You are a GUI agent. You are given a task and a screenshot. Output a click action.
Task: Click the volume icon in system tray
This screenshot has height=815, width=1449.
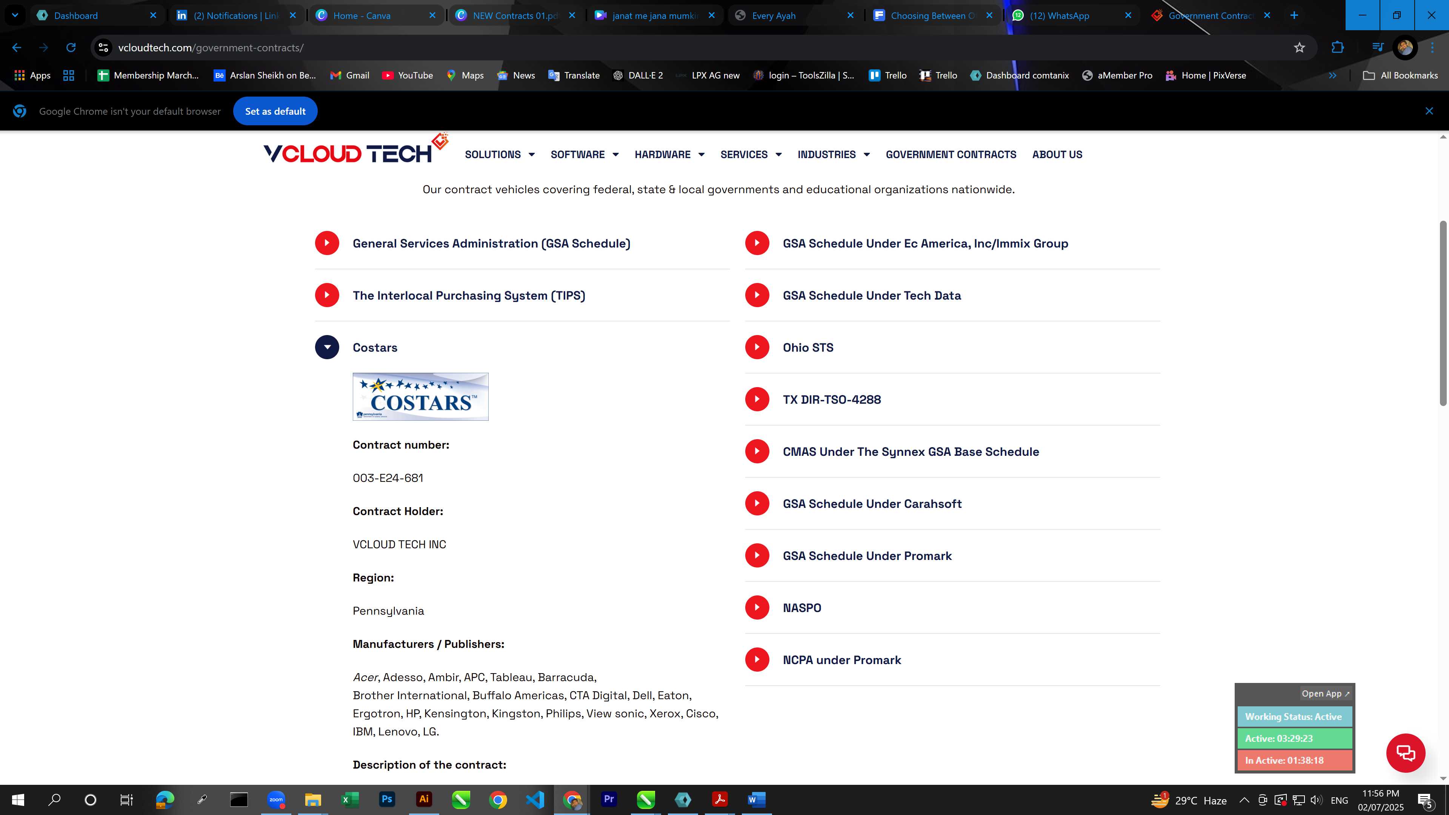(1316, 800)
